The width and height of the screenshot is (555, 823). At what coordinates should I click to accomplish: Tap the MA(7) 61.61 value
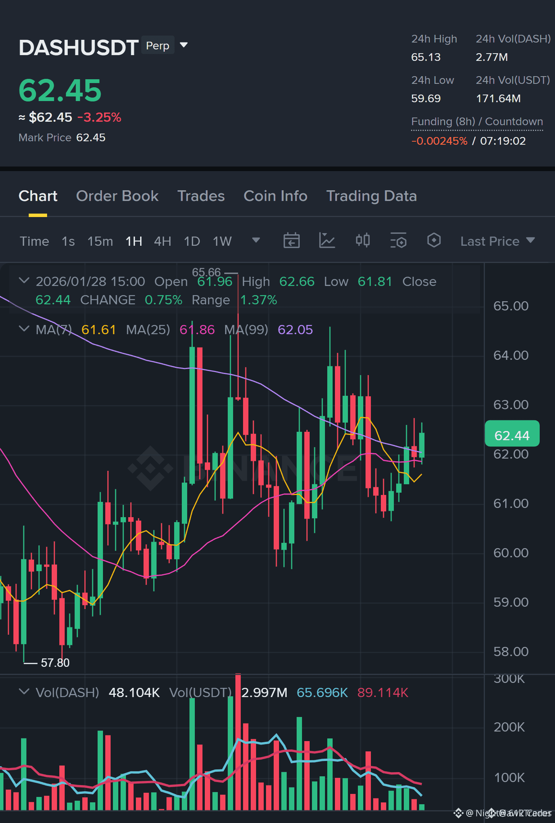pos(98,330)
